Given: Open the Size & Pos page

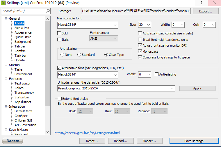Looking at the screenshot, I should 22,28.
